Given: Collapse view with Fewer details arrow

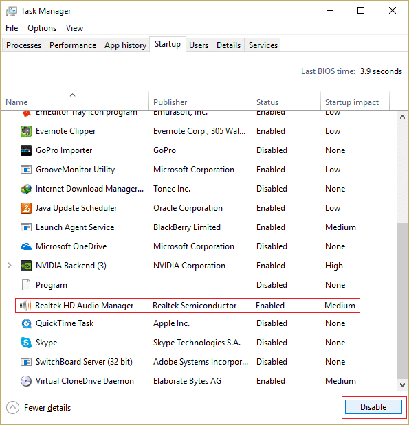Looking at the screenshot, I should point(12,408).
